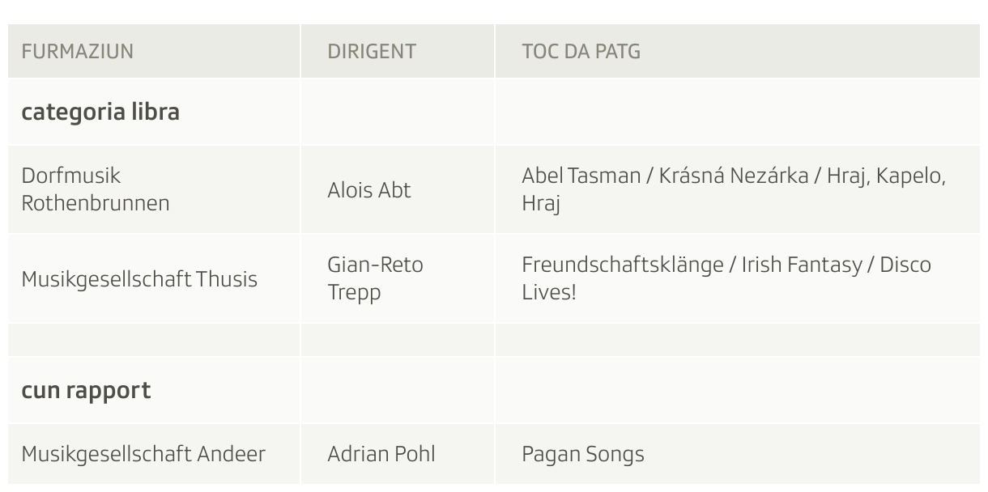
Task: Select the 'cun rapport' section heading
Action: click(x=86, y=390)
